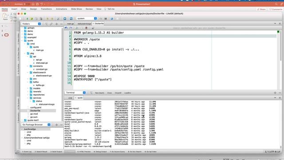Click the Paste icon in PowerPoint ribbon

(5, 16)
